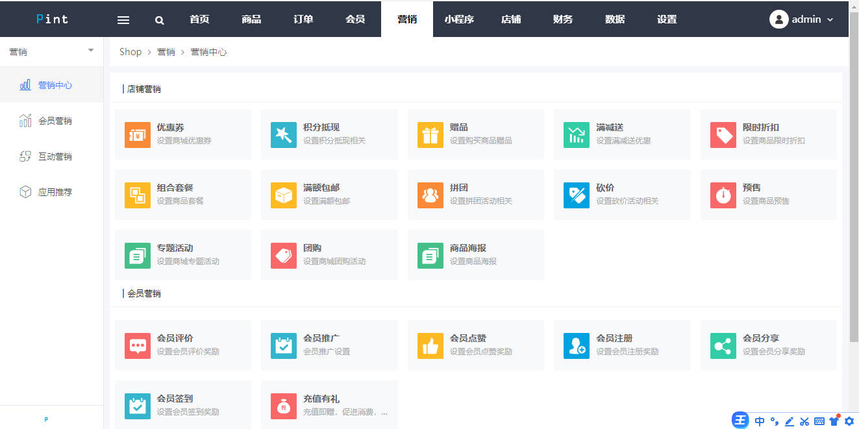Image resolution: width=859 pixels, height=429 pixels.
Task: Click the IME shirt skin icon
Action: pyautogui.click(x=834, y=421)
